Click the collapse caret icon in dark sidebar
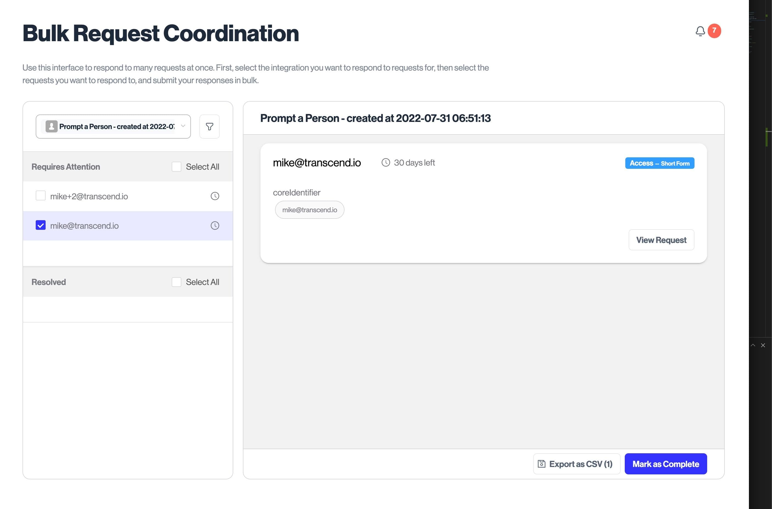 [x=753, y=345]
